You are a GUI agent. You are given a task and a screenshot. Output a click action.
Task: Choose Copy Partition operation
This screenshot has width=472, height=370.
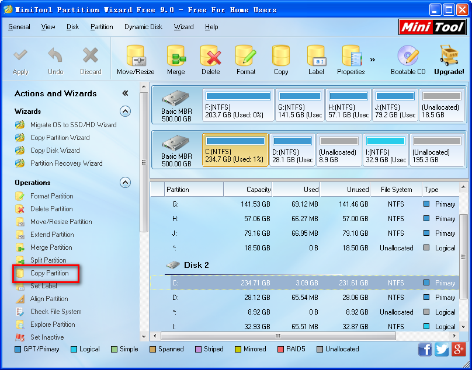pyautogui.click(x=50, y=273)
